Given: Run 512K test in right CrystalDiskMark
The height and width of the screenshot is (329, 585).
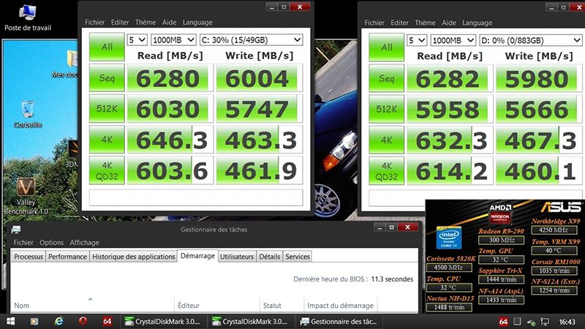Looking at the screenshot, I should click(387, 109).
